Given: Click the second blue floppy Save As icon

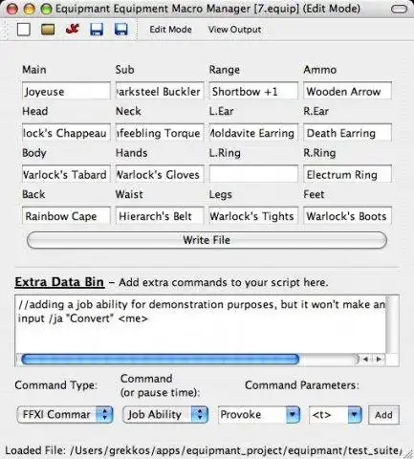Looking at the screenshot, I should pos(121,30).
